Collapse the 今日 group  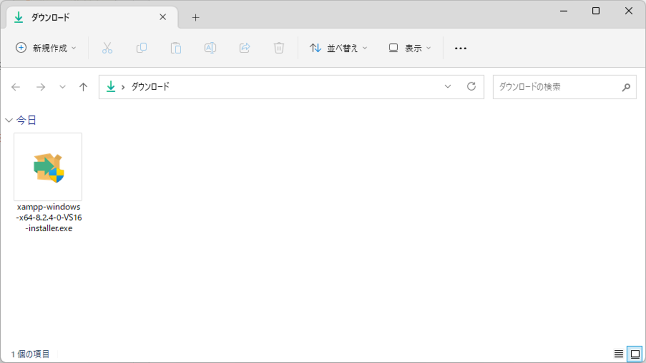[x=9, y=120]
